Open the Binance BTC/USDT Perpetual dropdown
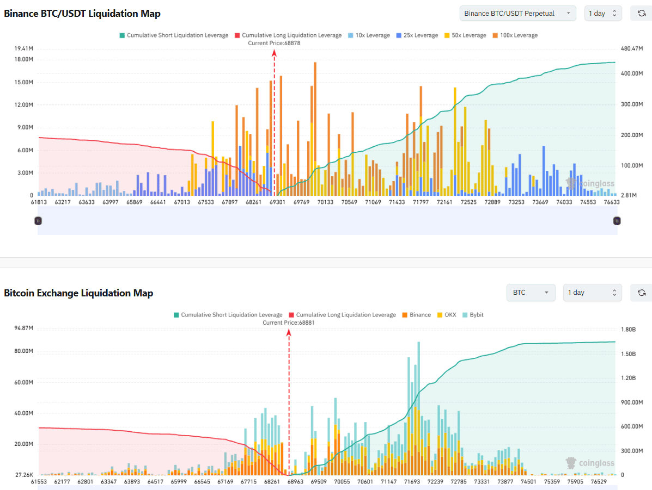Screen dimensions: 652x490 pyautogui.click(x=517, y=13)
